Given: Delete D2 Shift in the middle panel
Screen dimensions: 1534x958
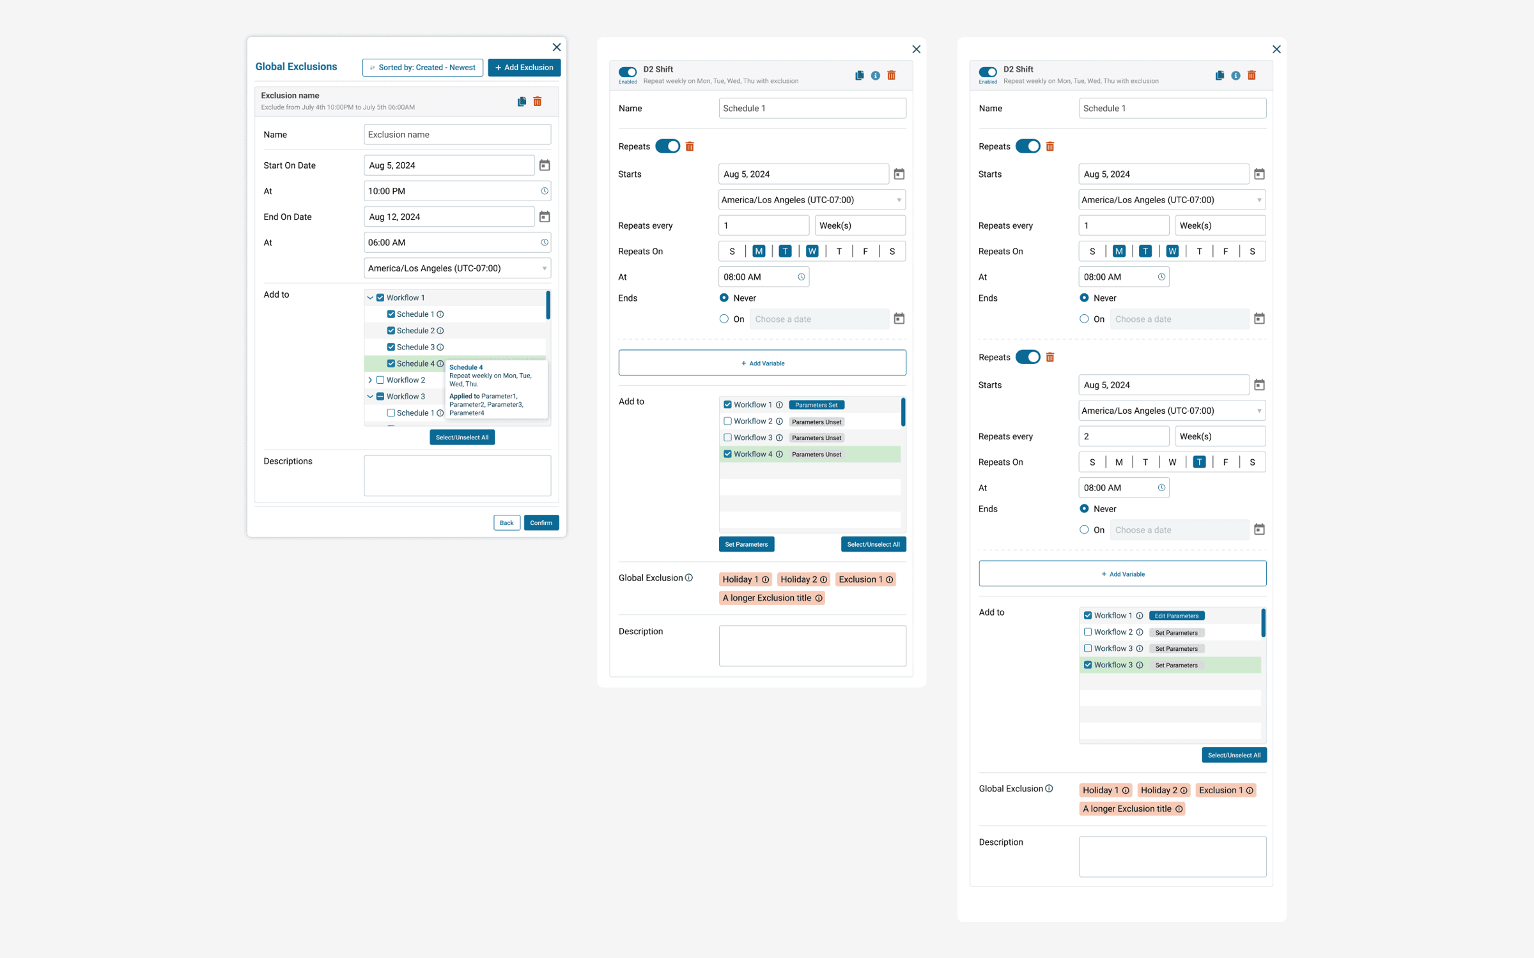Looking at the screenshot, I should pos(892,75).
